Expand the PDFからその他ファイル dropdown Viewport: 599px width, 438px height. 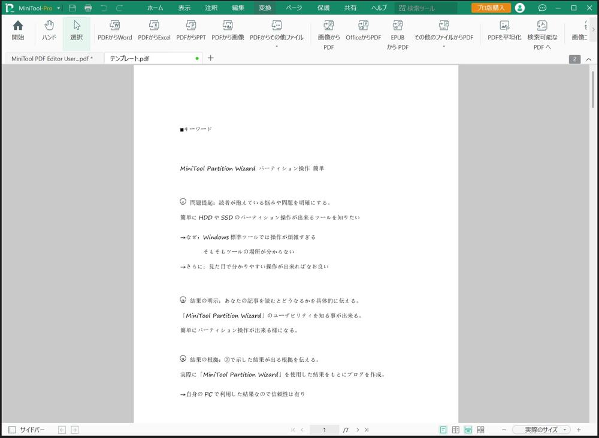click(x=277, y=47)
